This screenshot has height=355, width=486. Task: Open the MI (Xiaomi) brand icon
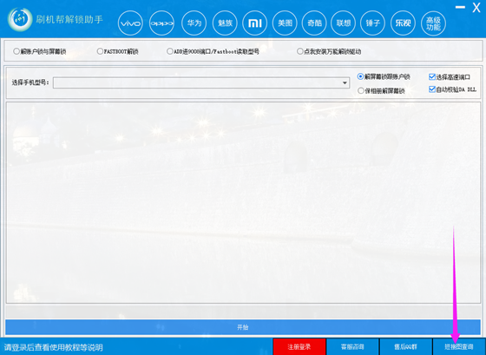(255, 23)
